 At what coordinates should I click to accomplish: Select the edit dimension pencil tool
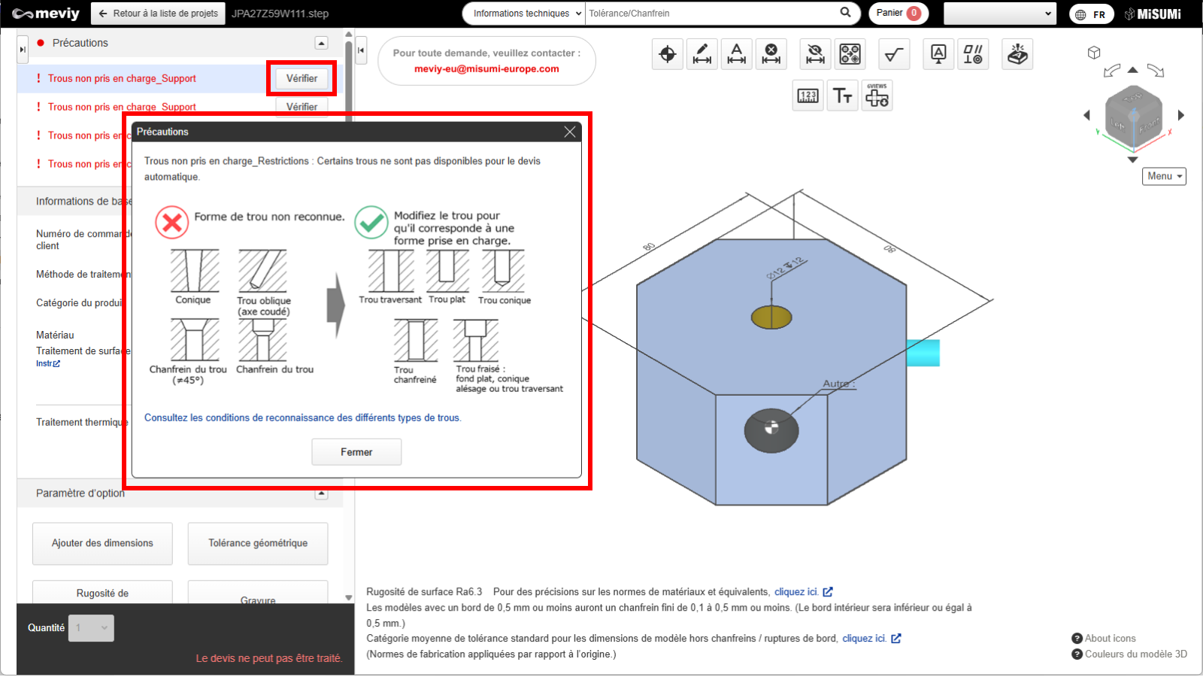click(701, 54)
